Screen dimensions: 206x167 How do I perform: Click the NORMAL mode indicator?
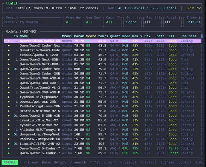10,163
